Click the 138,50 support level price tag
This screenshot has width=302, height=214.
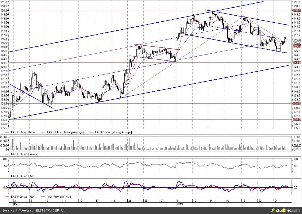297,103
